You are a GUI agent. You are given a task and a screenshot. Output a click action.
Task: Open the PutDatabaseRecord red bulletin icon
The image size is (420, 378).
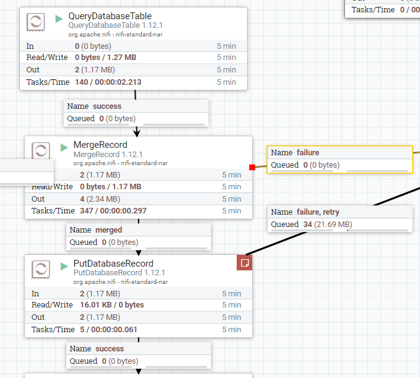(x=244, y=263)
